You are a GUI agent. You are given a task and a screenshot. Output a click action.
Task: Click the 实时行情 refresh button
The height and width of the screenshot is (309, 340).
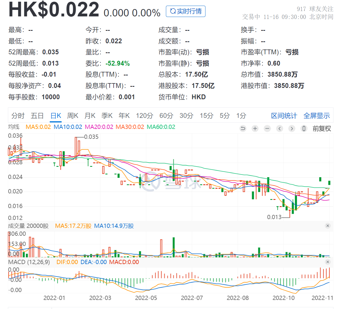coord(186,11)
